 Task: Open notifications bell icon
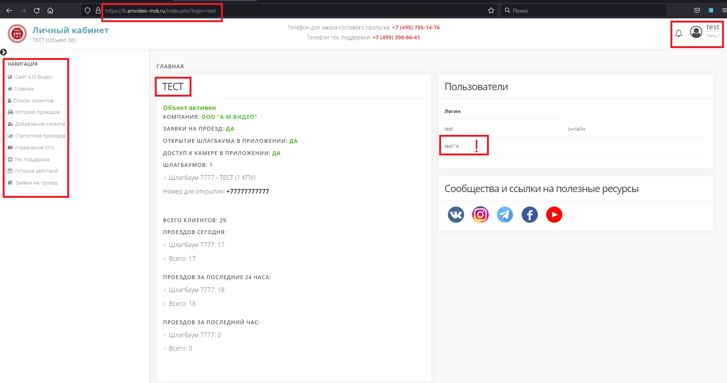tap(678, 34)
